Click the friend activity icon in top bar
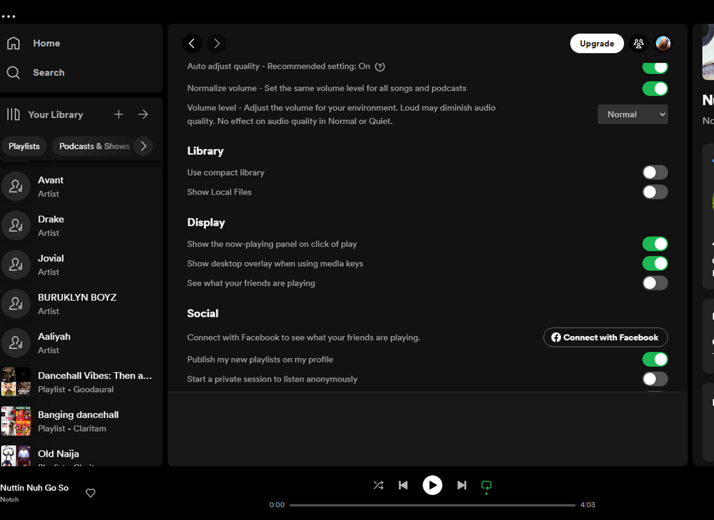714x520 pixels. coord(639,43)
